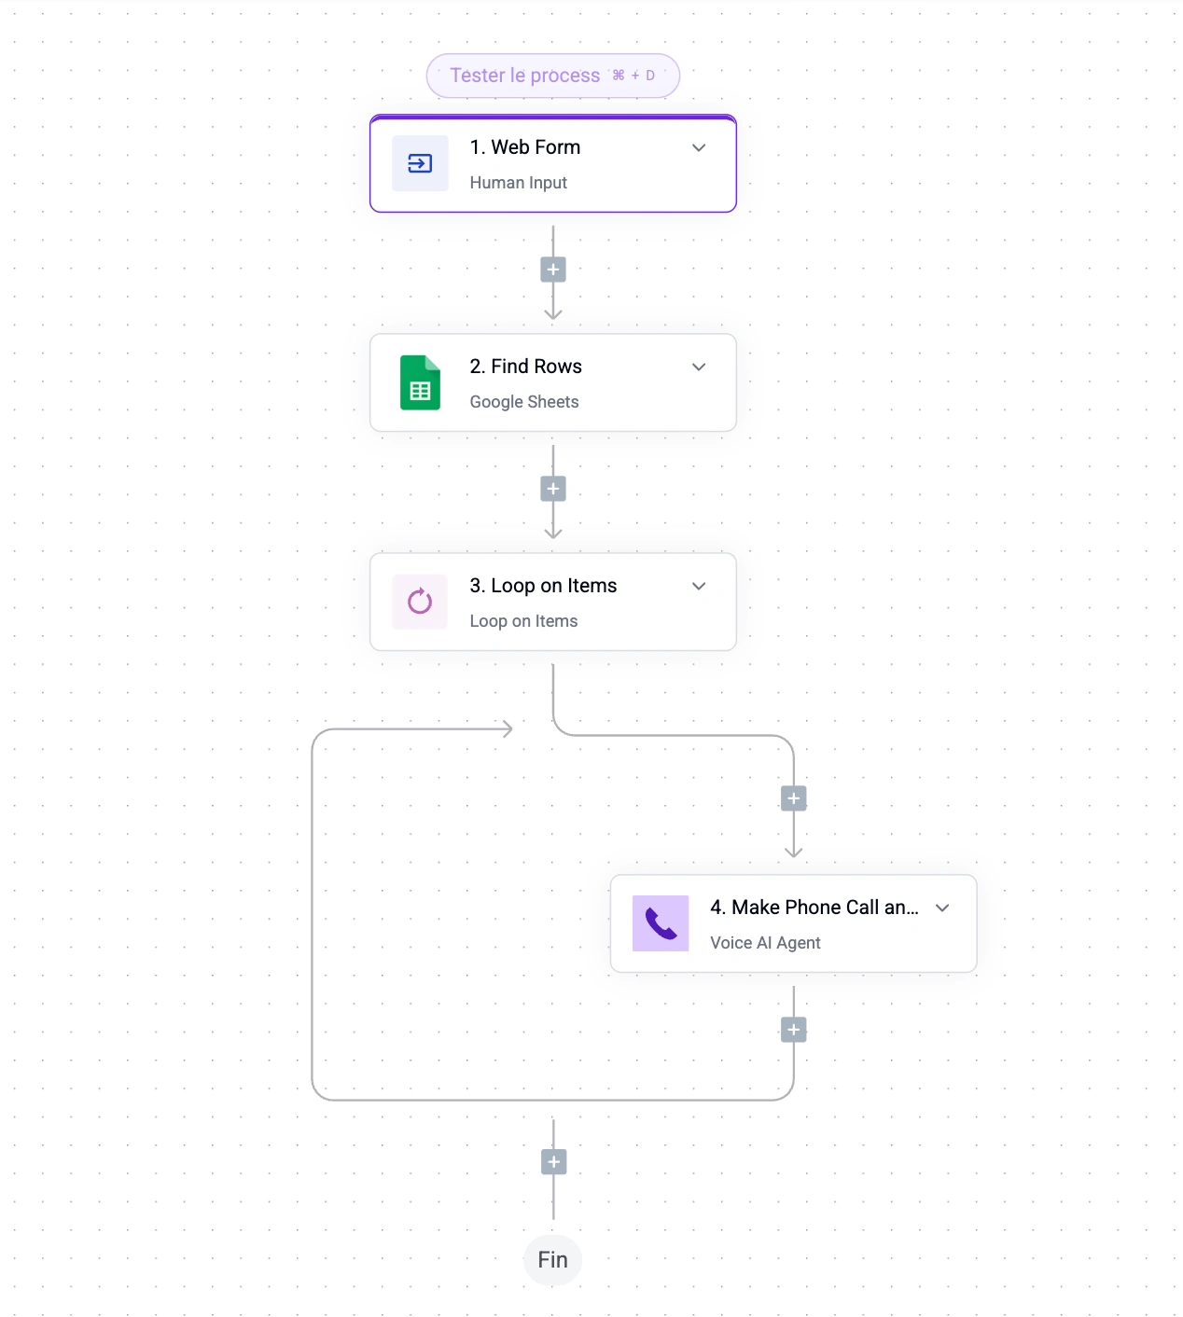Expand the Web Form step chevron
This screenshot has height=1317, width=1183.
coord(699,147)
